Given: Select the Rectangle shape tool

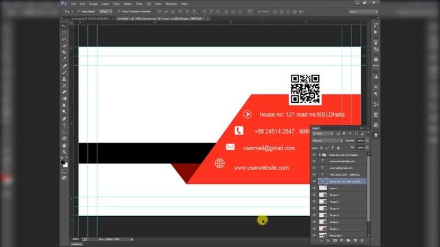Looking at the screenshot, I should [64, 139].
